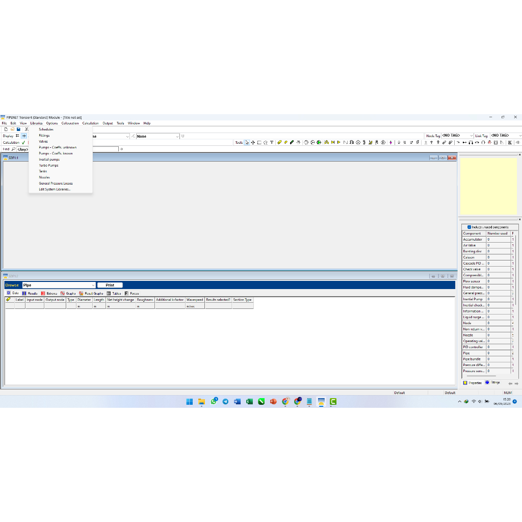Select the magenta downward arrow tool
The width and height of the screenshot is (522, 522).
point(390,143)
